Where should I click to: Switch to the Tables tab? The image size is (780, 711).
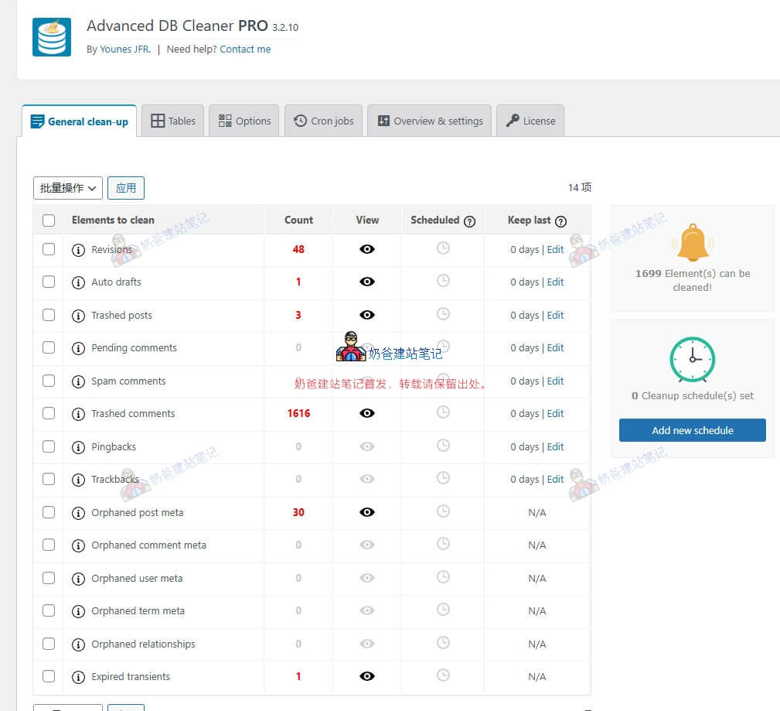pyautogui.click(x=173, y=121)
